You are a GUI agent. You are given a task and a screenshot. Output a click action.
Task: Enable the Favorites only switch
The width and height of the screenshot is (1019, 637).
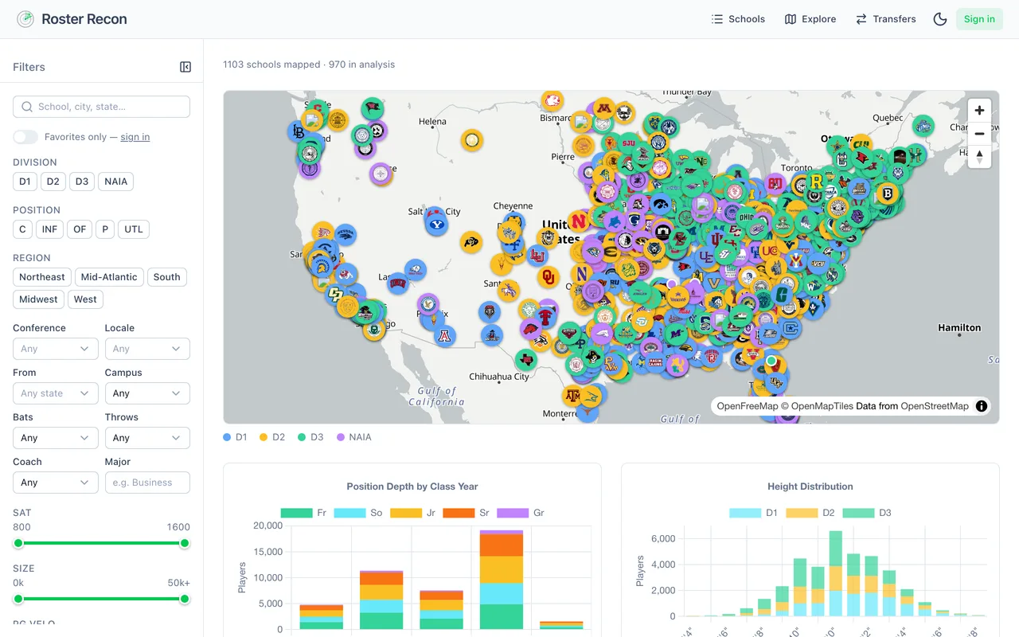point(25,137)
